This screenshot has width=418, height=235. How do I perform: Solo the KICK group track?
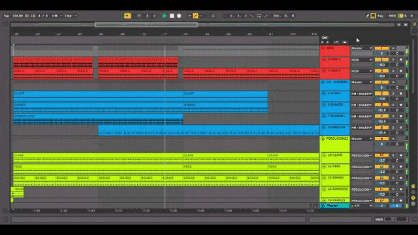(393, 48)
